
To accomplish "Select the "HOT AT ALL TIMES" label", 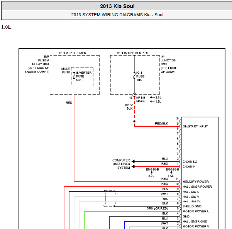I will pyautogui.click(x=73, y=53).
